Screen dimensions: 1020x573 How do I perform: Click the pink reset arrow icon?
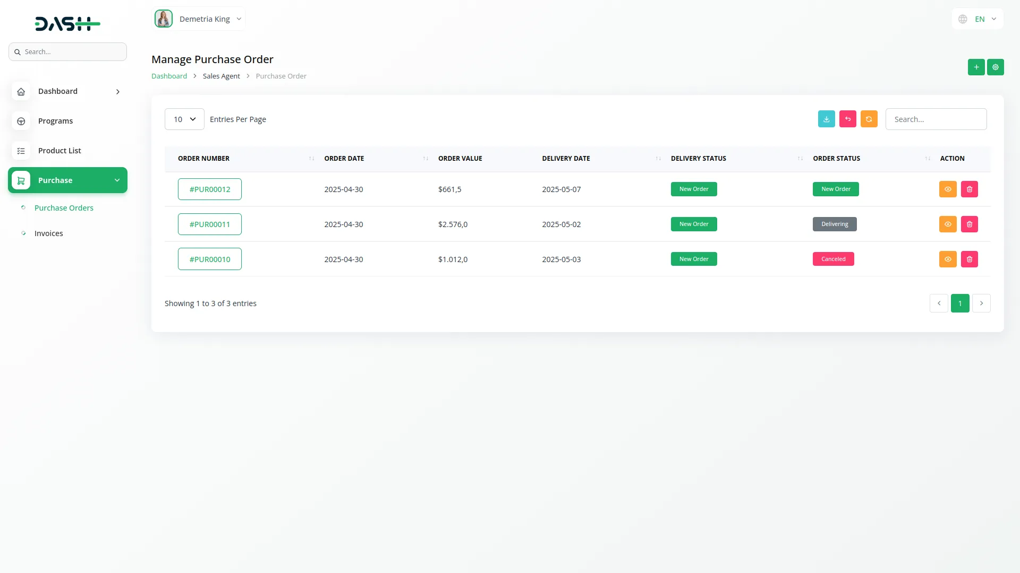pyautogui.click(x=847, y=119)
